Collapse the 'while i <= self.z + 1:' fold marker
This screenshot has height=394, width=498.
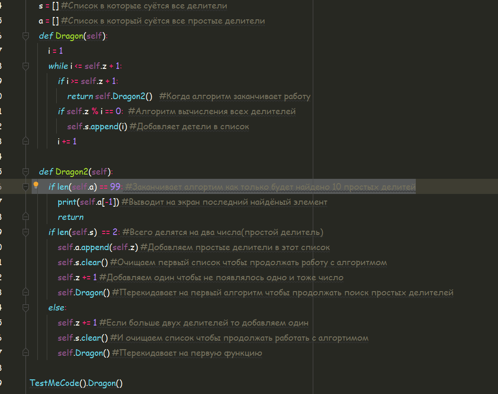click(x=26, y=66)
